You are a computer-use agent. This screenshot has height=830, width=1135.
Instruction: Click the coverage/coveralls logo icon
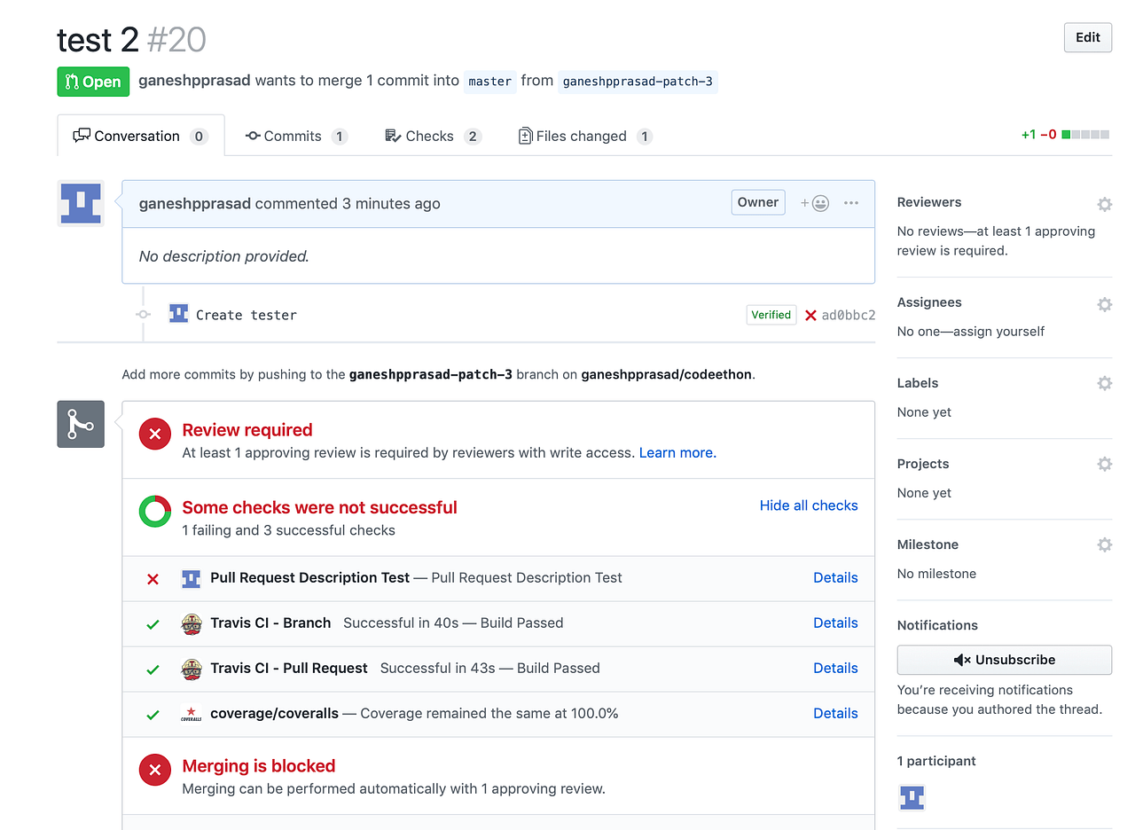192,714
